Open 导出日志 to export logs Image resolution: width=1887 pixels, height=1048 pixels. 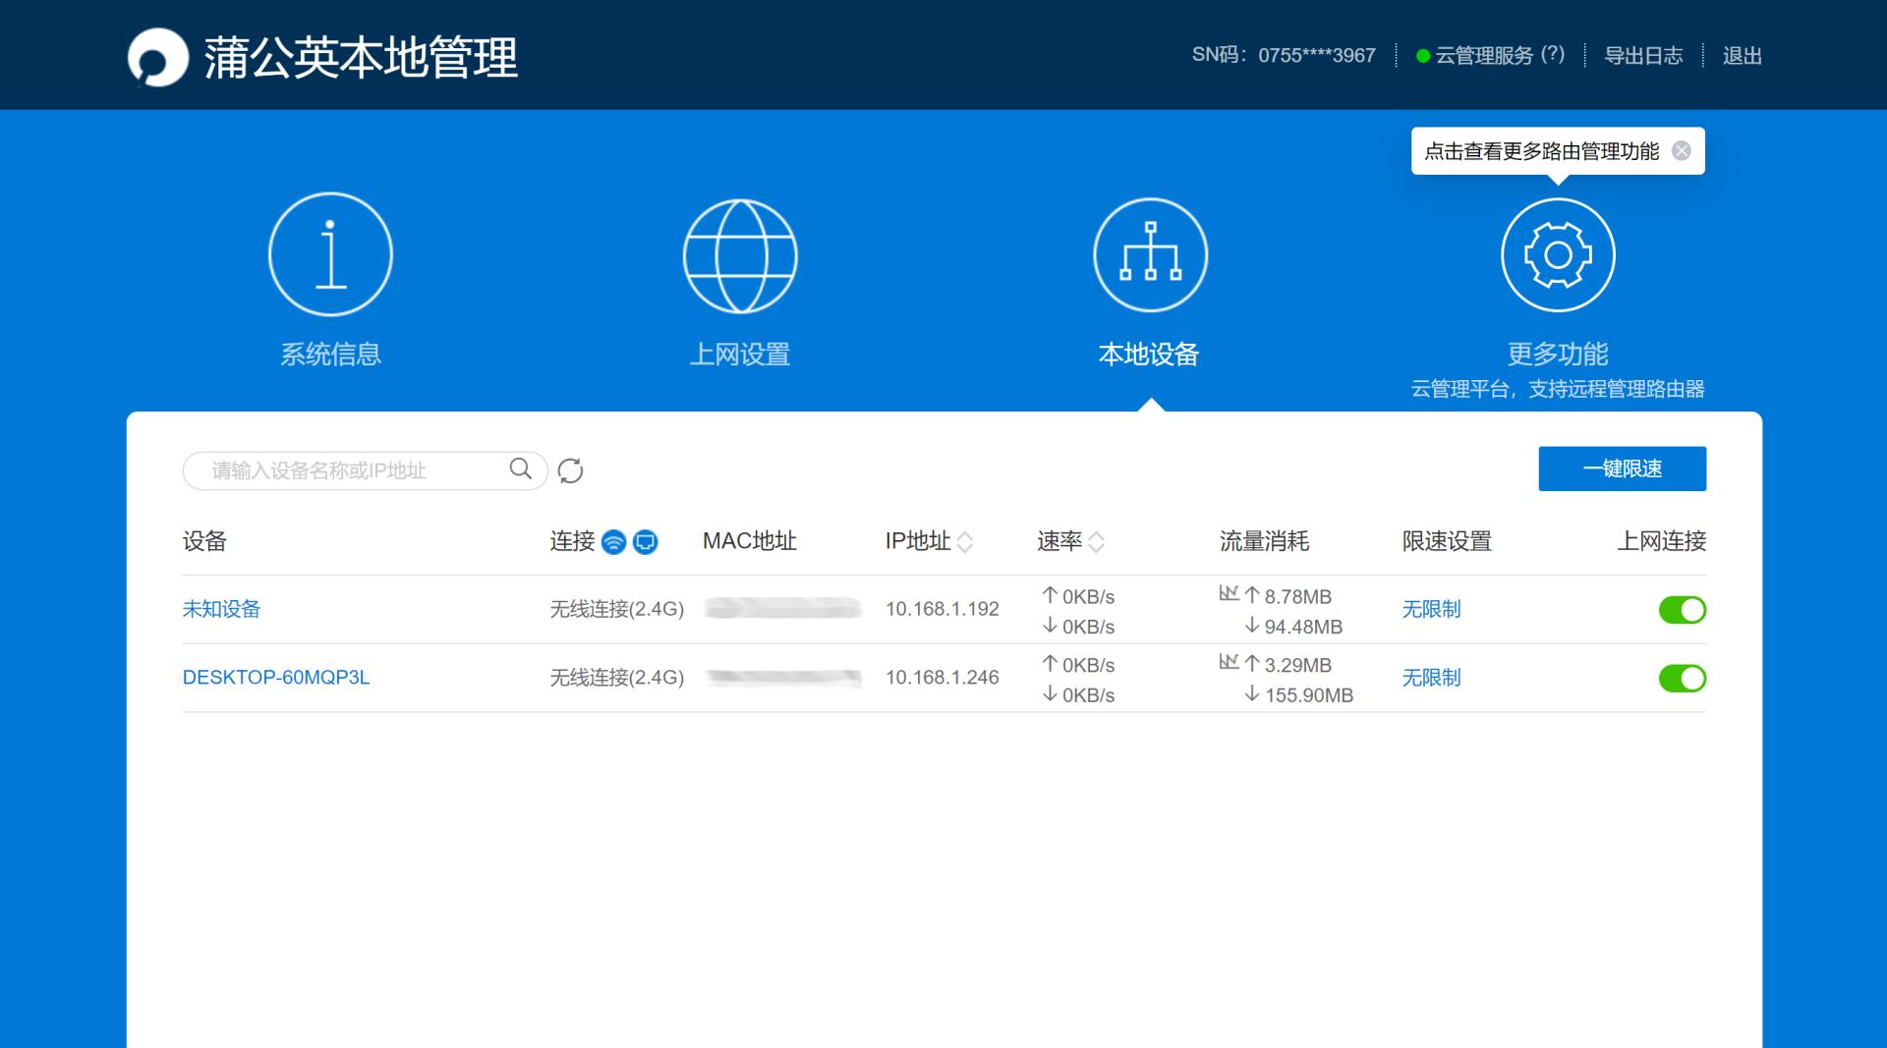[1644, 56]
